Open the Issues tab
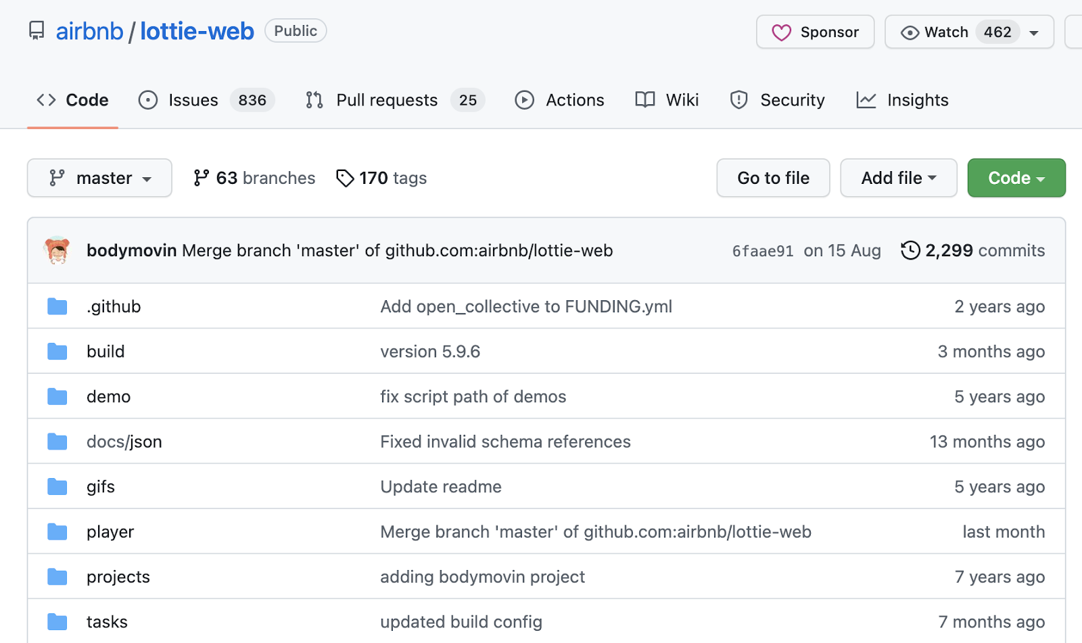Screen dimensions: 1082x643 (206, 100)
